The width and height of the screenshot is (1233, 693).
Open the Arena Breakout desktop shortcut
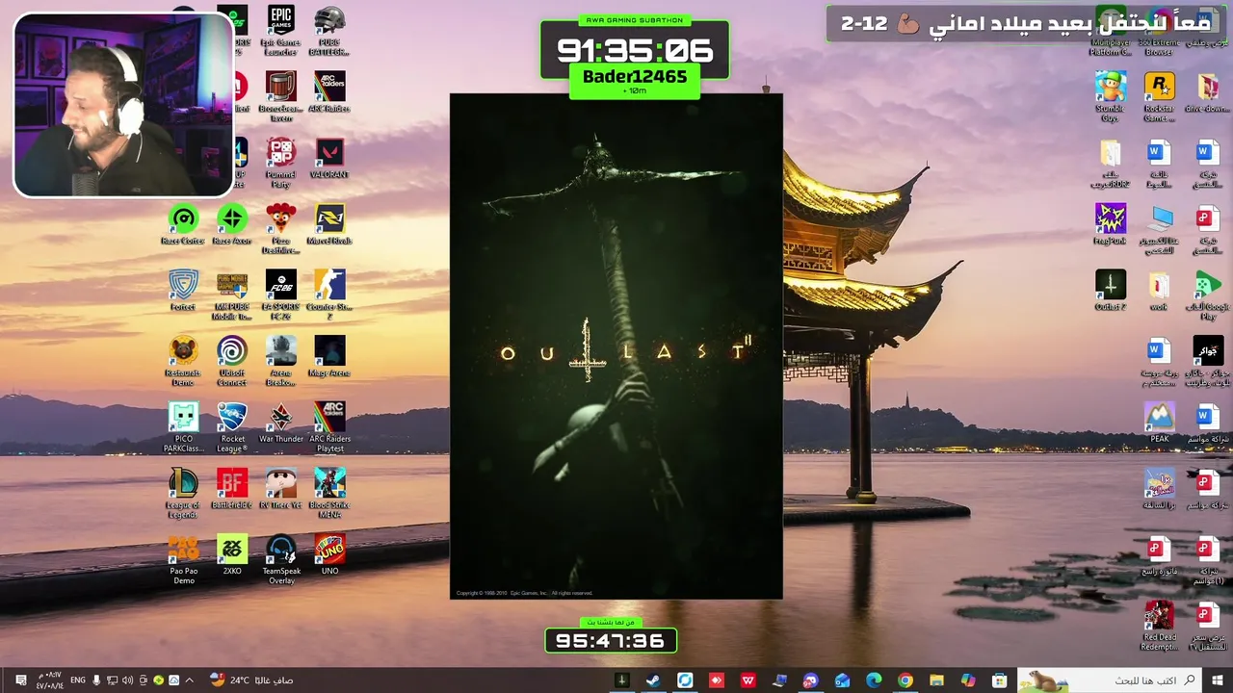(x=280, y=361)
